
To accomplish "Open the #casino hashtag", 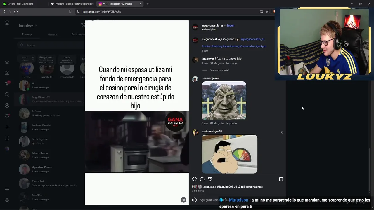I will (206, 46).
